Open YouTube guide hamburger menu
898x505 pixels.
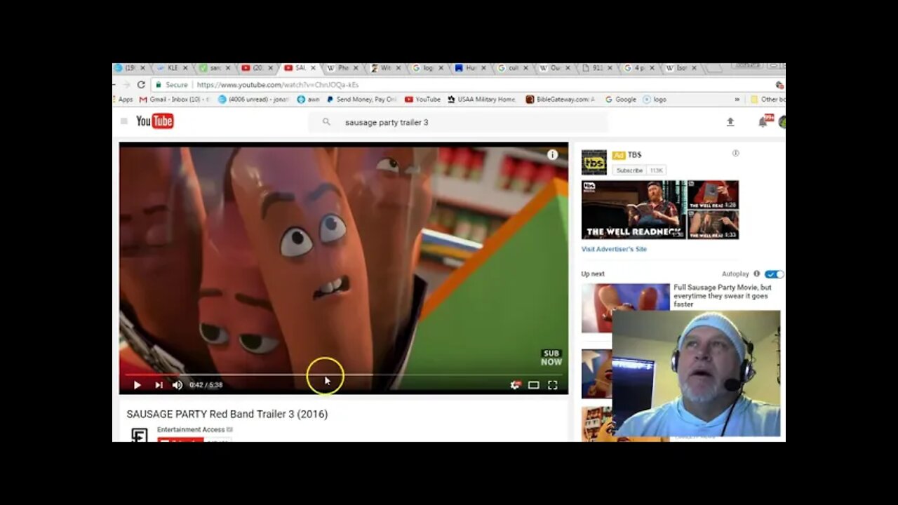coord(124,121)
